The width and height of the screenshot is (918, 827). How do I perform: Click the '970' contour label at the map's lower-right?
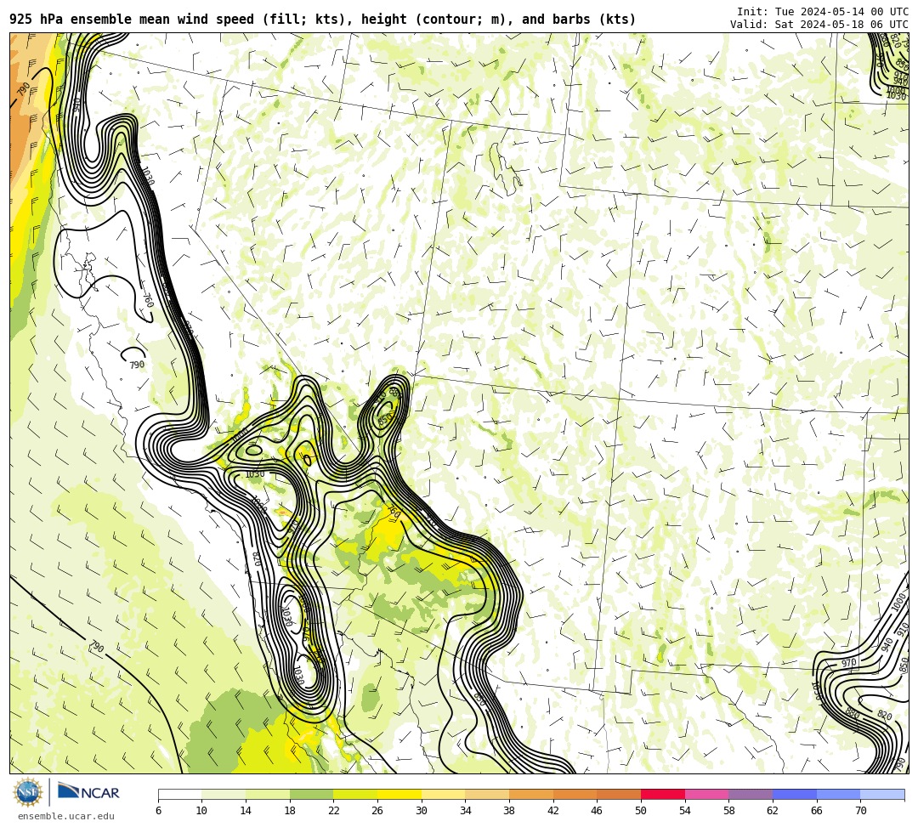pyautogui.click(x=849, y=663)
